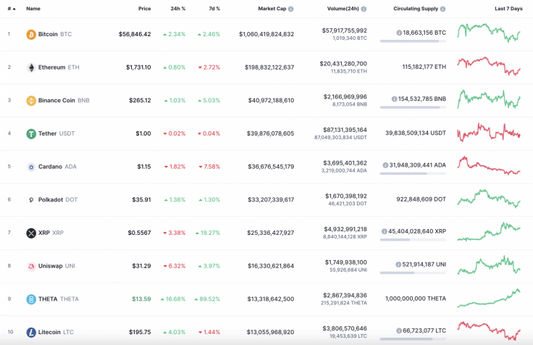Click the Binance Coin logo icon
This screenshot has height=345, width=533.
(31, 101)
